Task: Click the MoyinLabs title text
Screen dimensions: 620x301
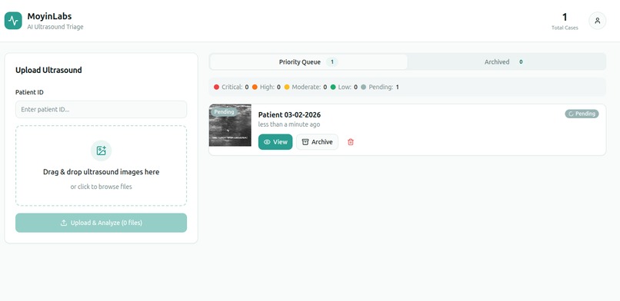Action: [x=49, y=16]
